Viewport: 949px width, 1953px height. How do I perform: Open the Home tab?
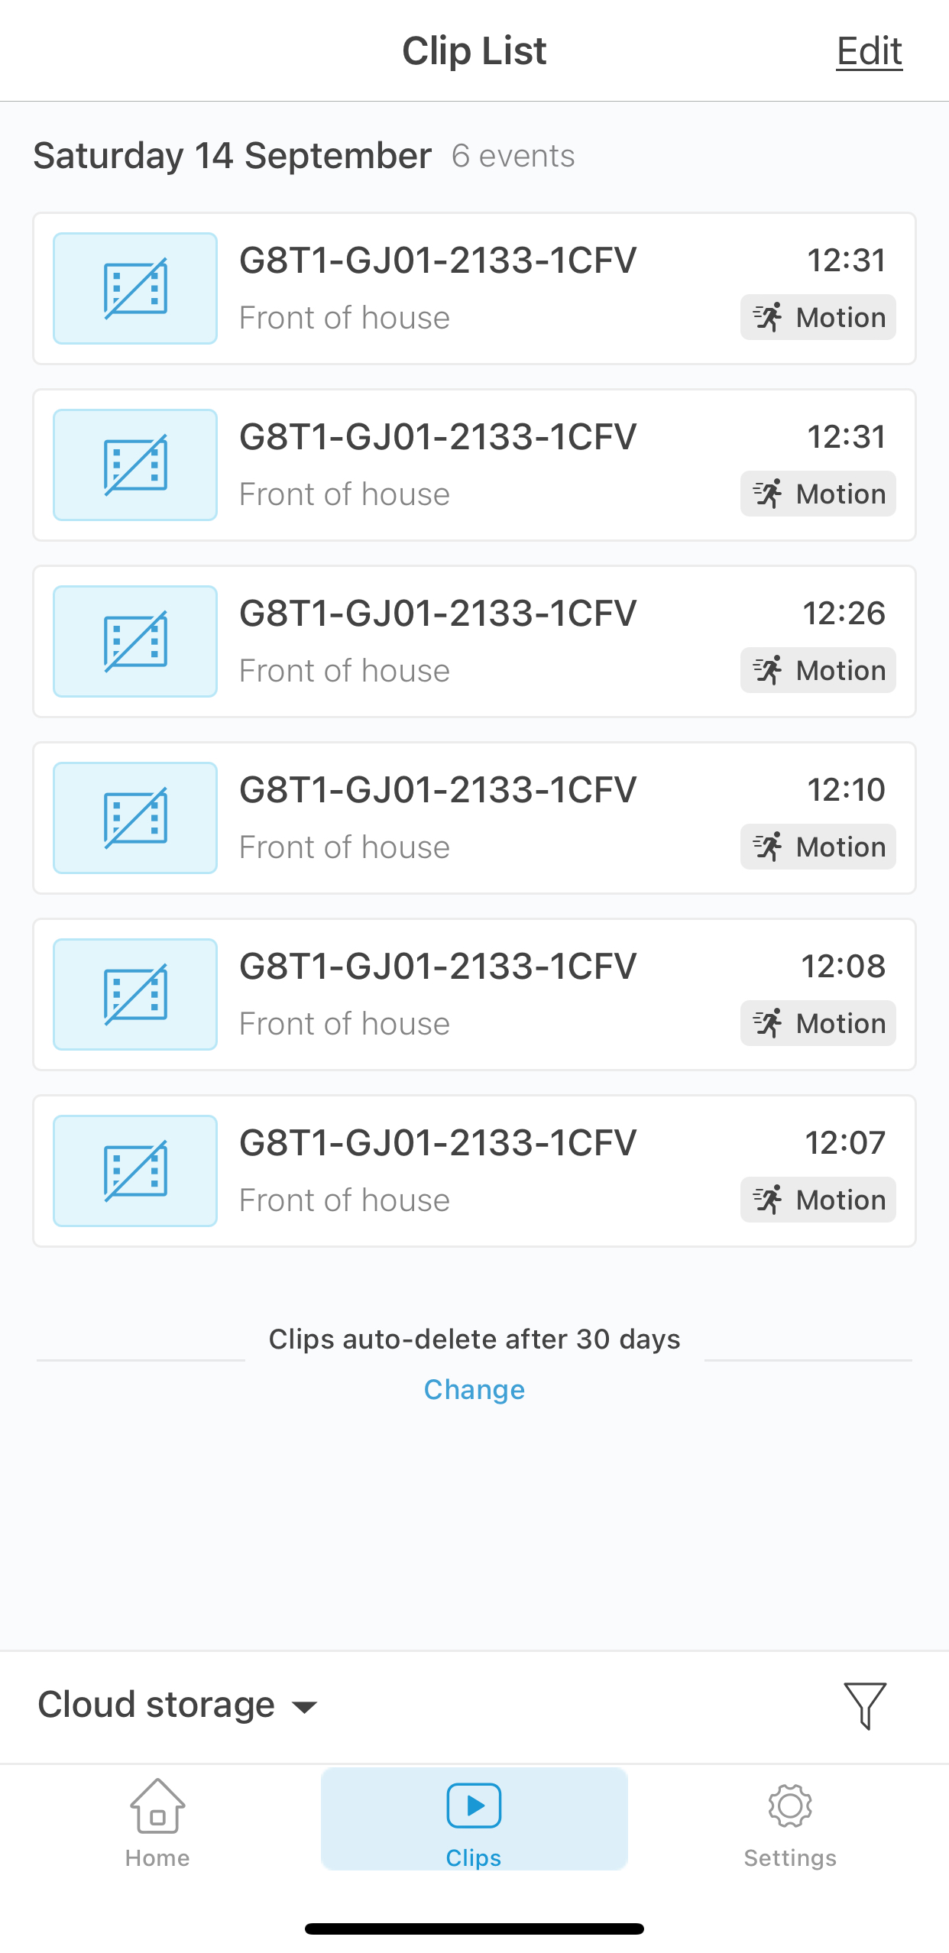(x=157, y=1821)
